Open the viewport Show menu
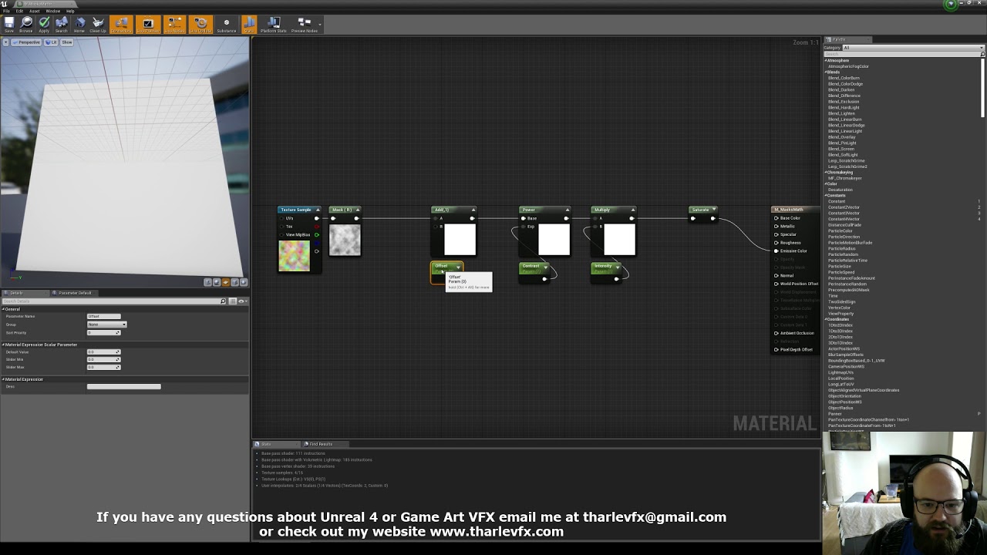The height and width of the screenshot is (555, 987). pyautogui.click(x=67, y=42)
